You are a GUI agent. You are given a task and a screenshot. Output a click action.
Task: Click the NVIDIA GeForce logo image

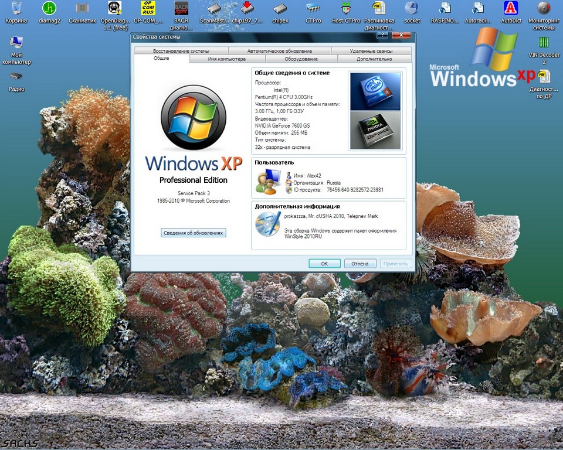(x=375, y=130)
